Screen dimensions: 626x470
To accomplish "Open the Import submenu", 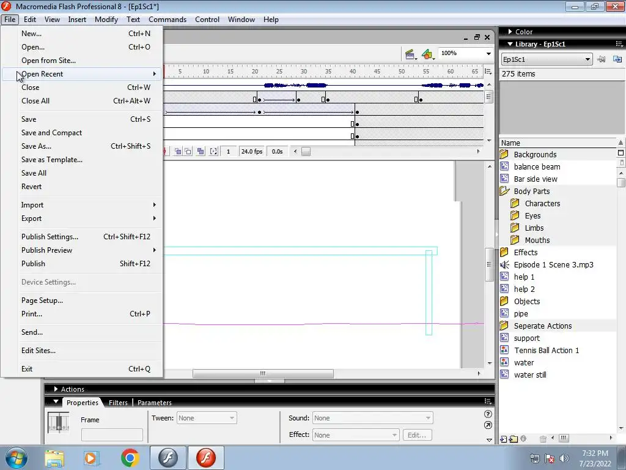I will click(x=82, y=204).
